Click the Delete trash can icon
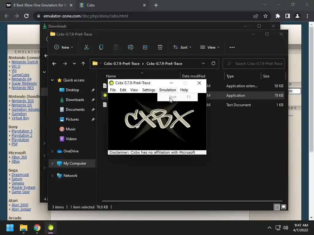This screenshot has height=235, width=314. point(160,47)
